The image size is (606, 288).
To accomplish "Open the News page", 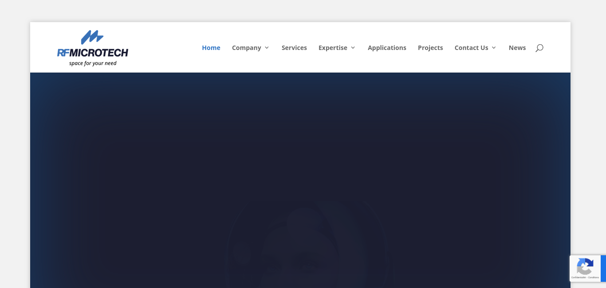I will coord(517,48).
